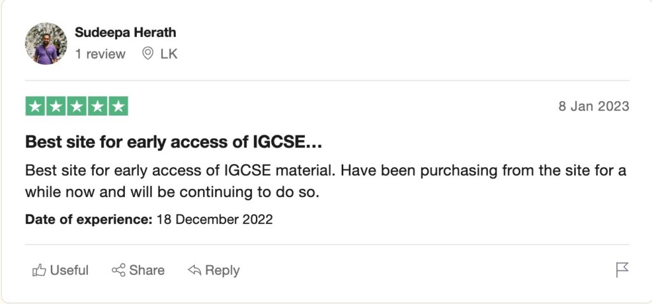Image resolution: width=652 pixels, height=304 pixels.
Task: Click the first green star
Action: click(x=36, y=106)
